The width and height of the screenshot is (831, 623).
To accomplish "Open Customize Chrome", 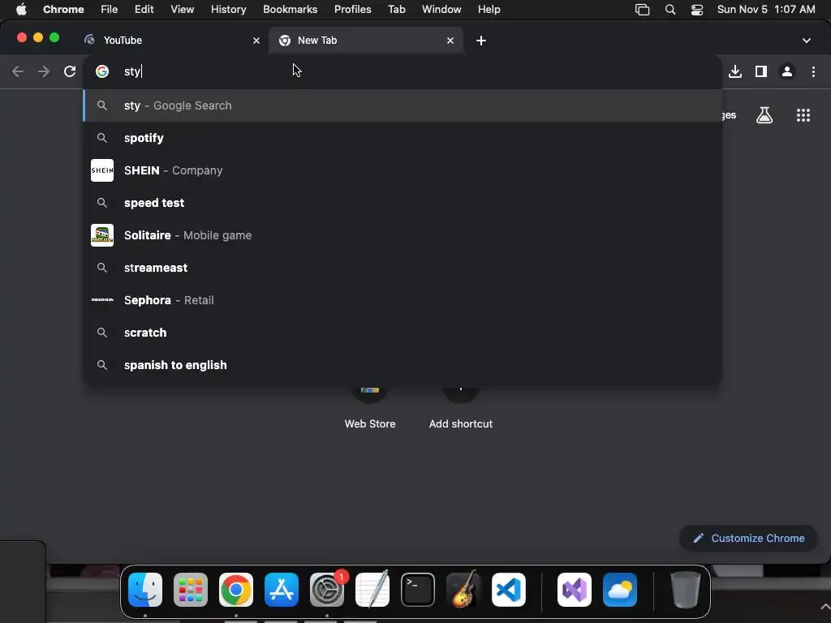I will point(749,539).
